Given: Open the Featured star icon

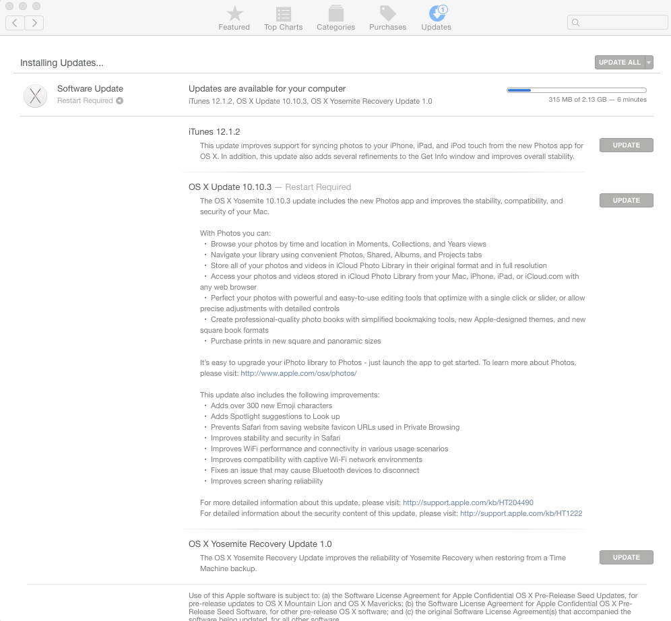Looking at the screenshot, I should [234, 13].
